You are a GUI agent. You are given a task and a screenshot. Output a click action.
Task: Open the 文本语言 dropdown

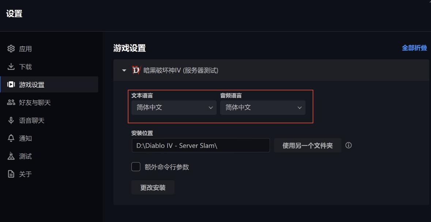[x=173, y=107]
